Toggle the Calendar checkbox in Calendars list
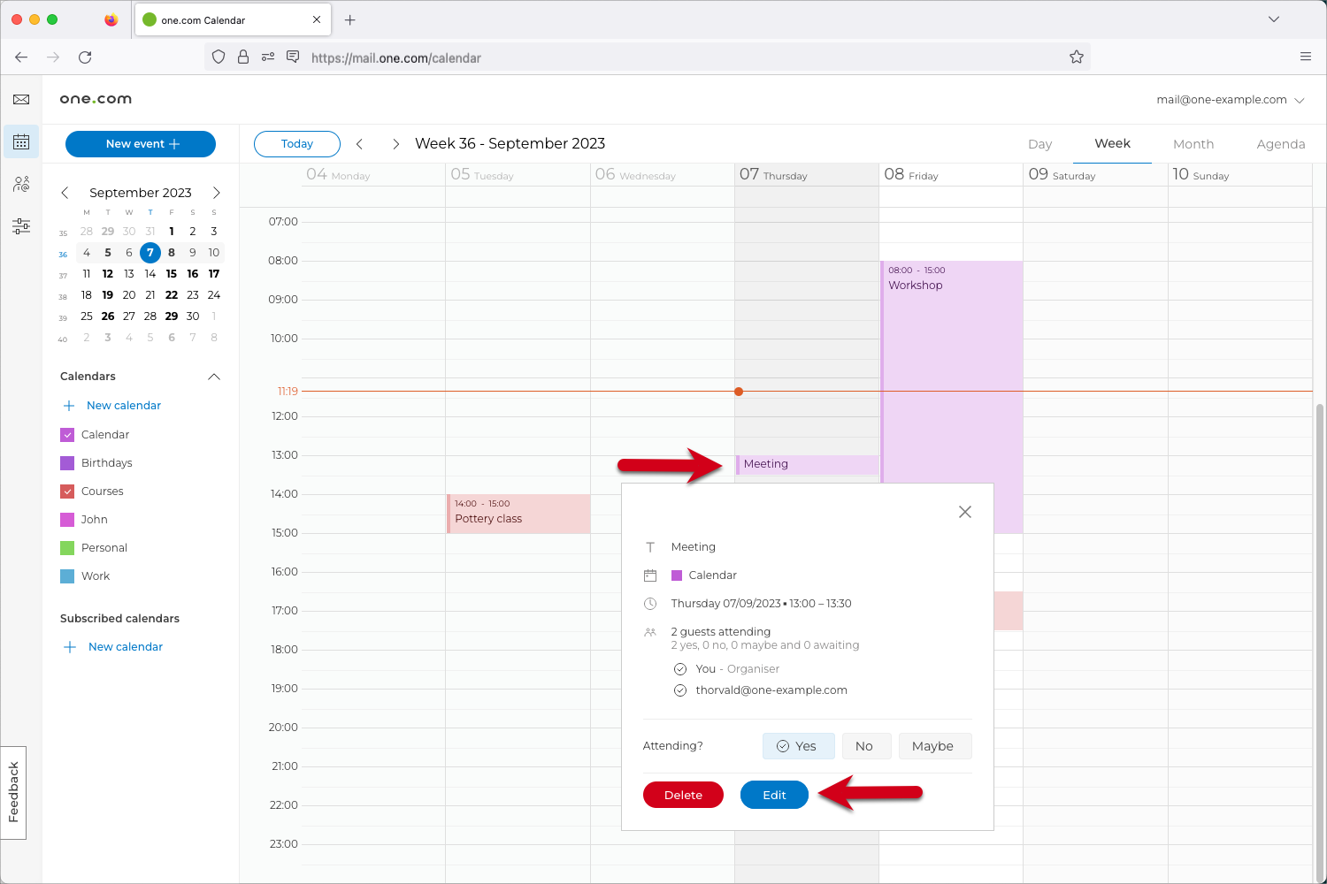The width and height of the screenshot is (1327, 884). 67,435
